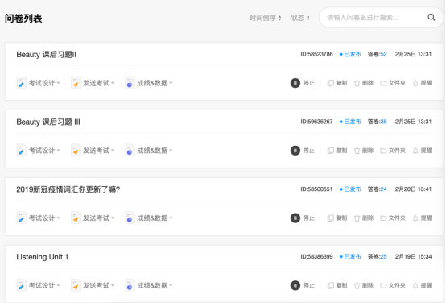Expand 成绩&数据 menu for Listening Unit 1
The height and width of the screenshot is (303, 446).
pos(149,285)
